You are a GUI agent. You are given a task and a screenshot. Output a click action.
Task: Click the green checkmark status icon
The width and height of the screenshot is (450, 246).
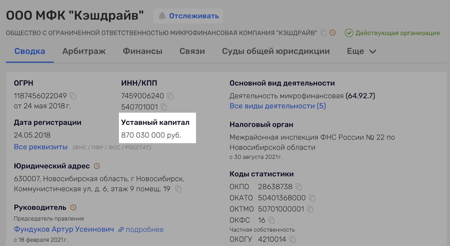(x=349, y=33)
